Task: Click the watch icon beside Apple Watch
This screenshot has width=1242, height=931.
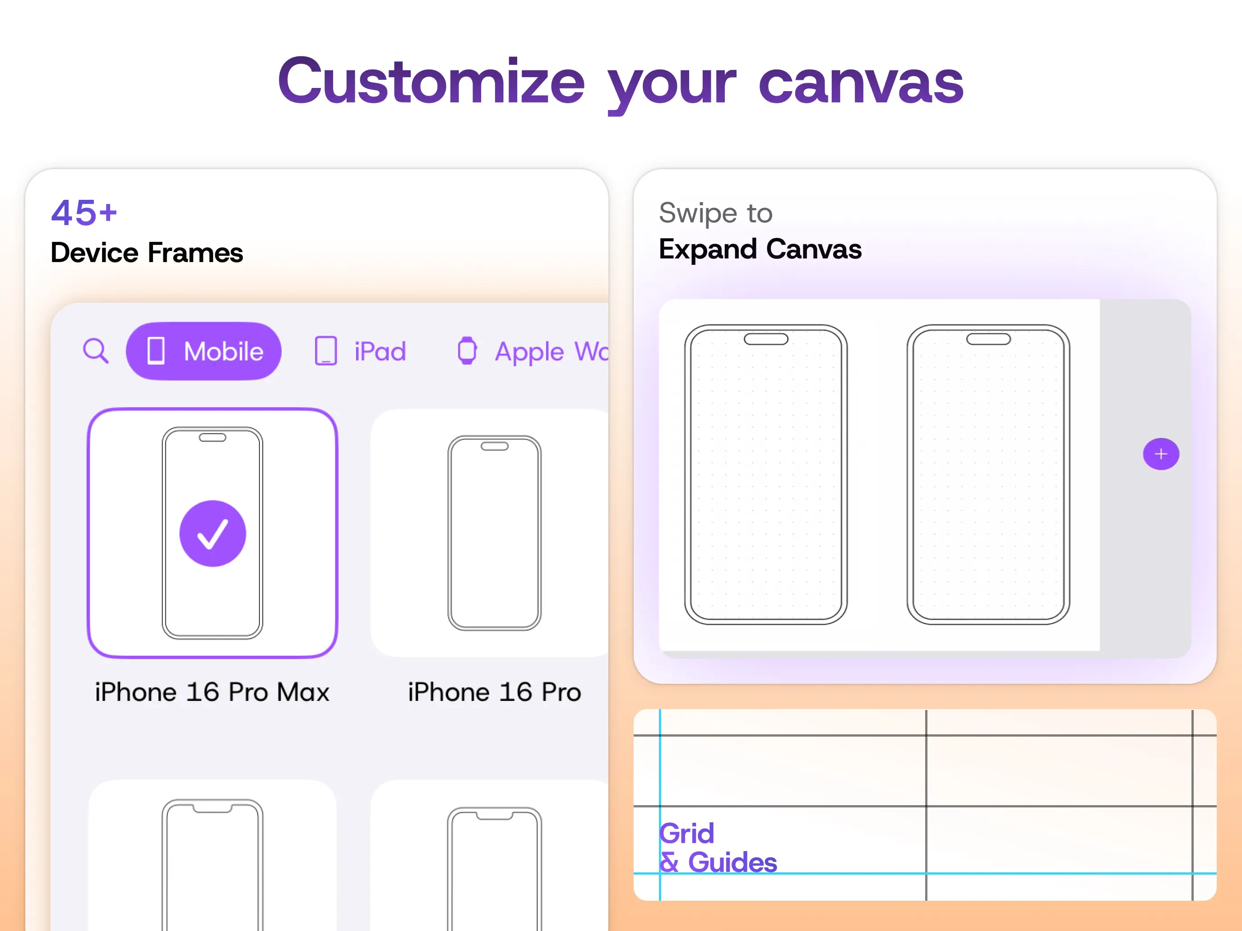Action: tap(467, 351)
